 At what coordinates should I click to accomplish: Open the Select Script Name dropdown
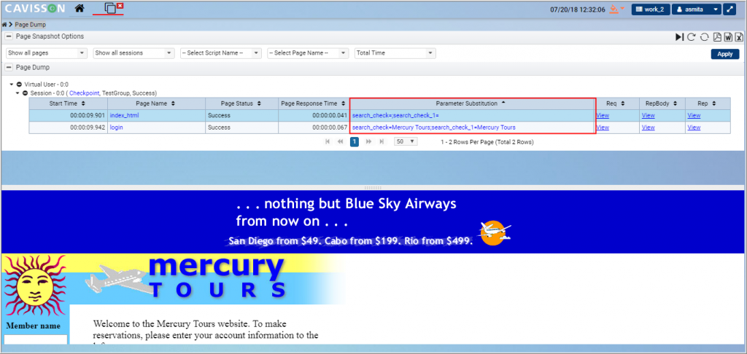click(x=221, y=53)
